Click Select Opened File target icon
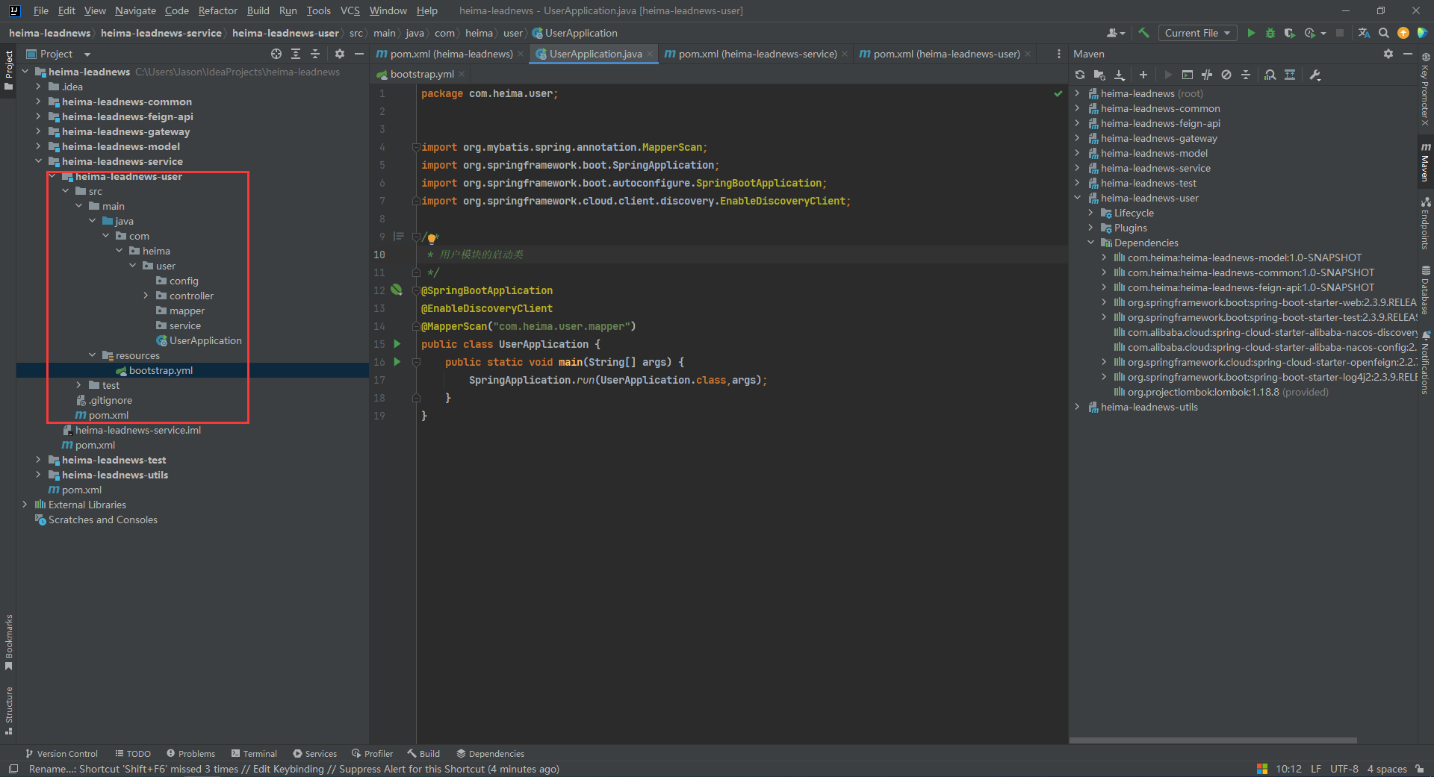 click(276, 54)
